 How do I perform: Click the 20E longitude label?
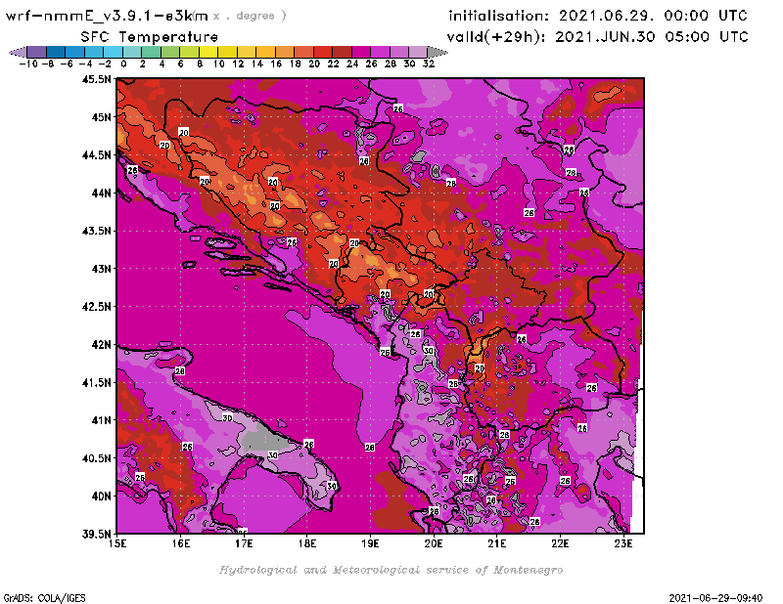(434, 543)
